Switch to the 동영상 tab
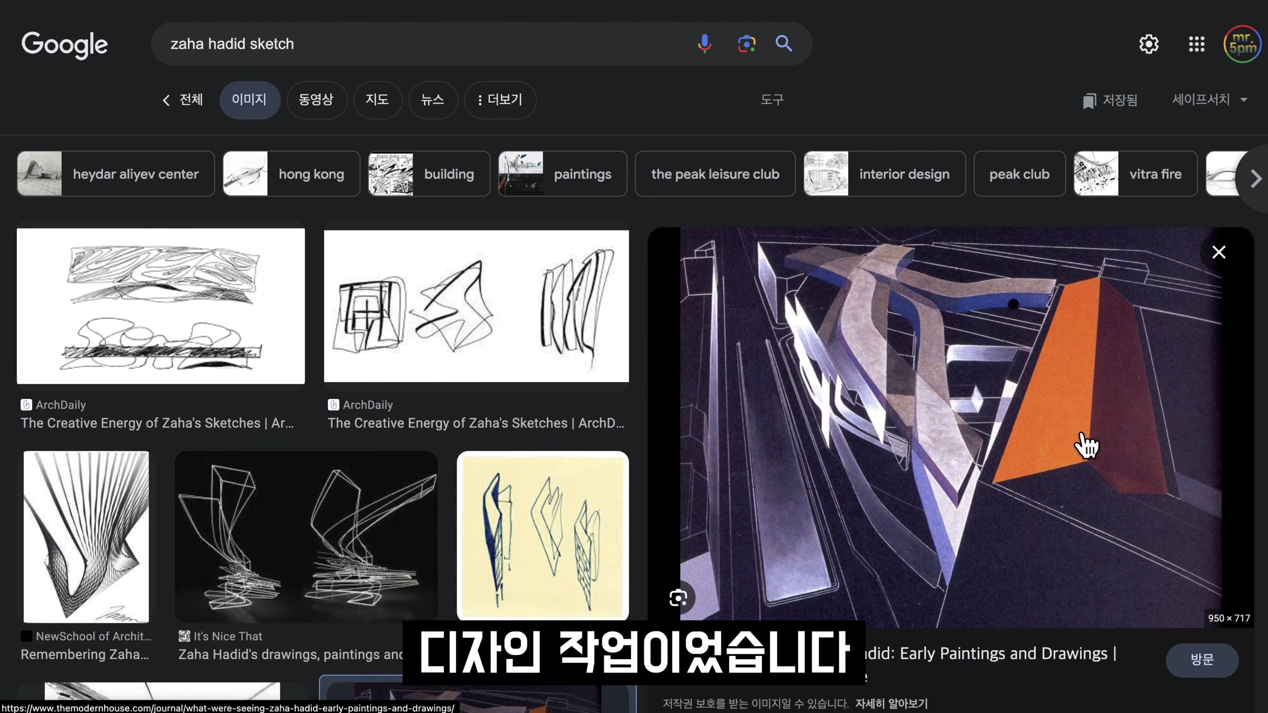Viewport: 1268px width, 713px height. tap(317, 100)
